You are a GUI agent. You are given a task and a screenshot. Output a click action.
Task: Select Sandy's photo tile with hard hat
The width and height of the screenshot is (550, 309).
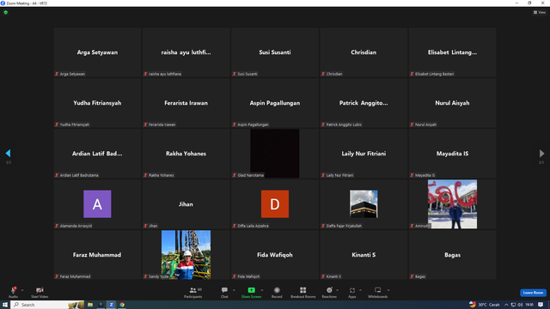(x=186, y=255)
